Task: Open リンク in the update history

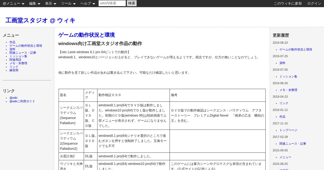Action: pyautogui.click(x=284, y=103)
